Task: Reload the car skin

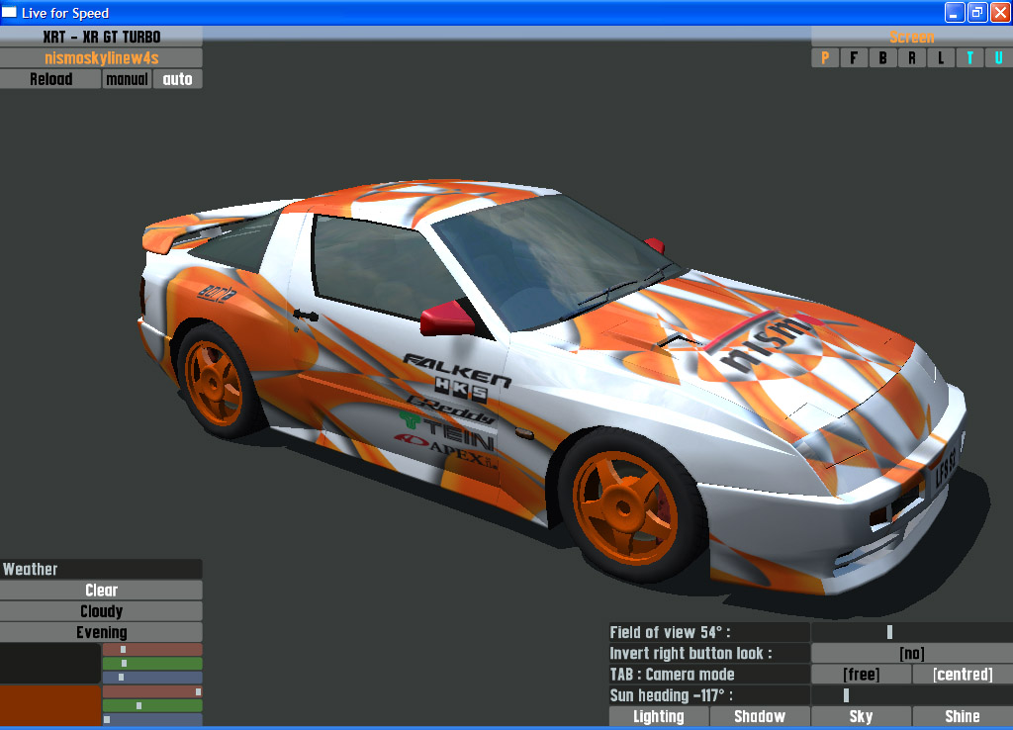Action: (50, 79)
